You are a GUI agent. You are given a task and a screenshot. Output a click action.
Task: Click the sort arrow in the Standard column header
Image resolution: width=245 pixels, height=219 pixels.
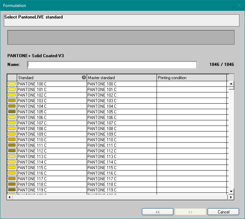(x=84, y=77)
